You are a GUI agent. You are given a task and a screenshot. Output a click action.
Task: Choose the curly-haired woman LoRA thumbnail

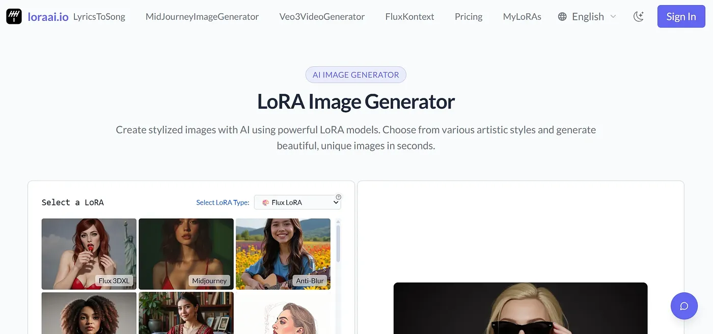89,313
